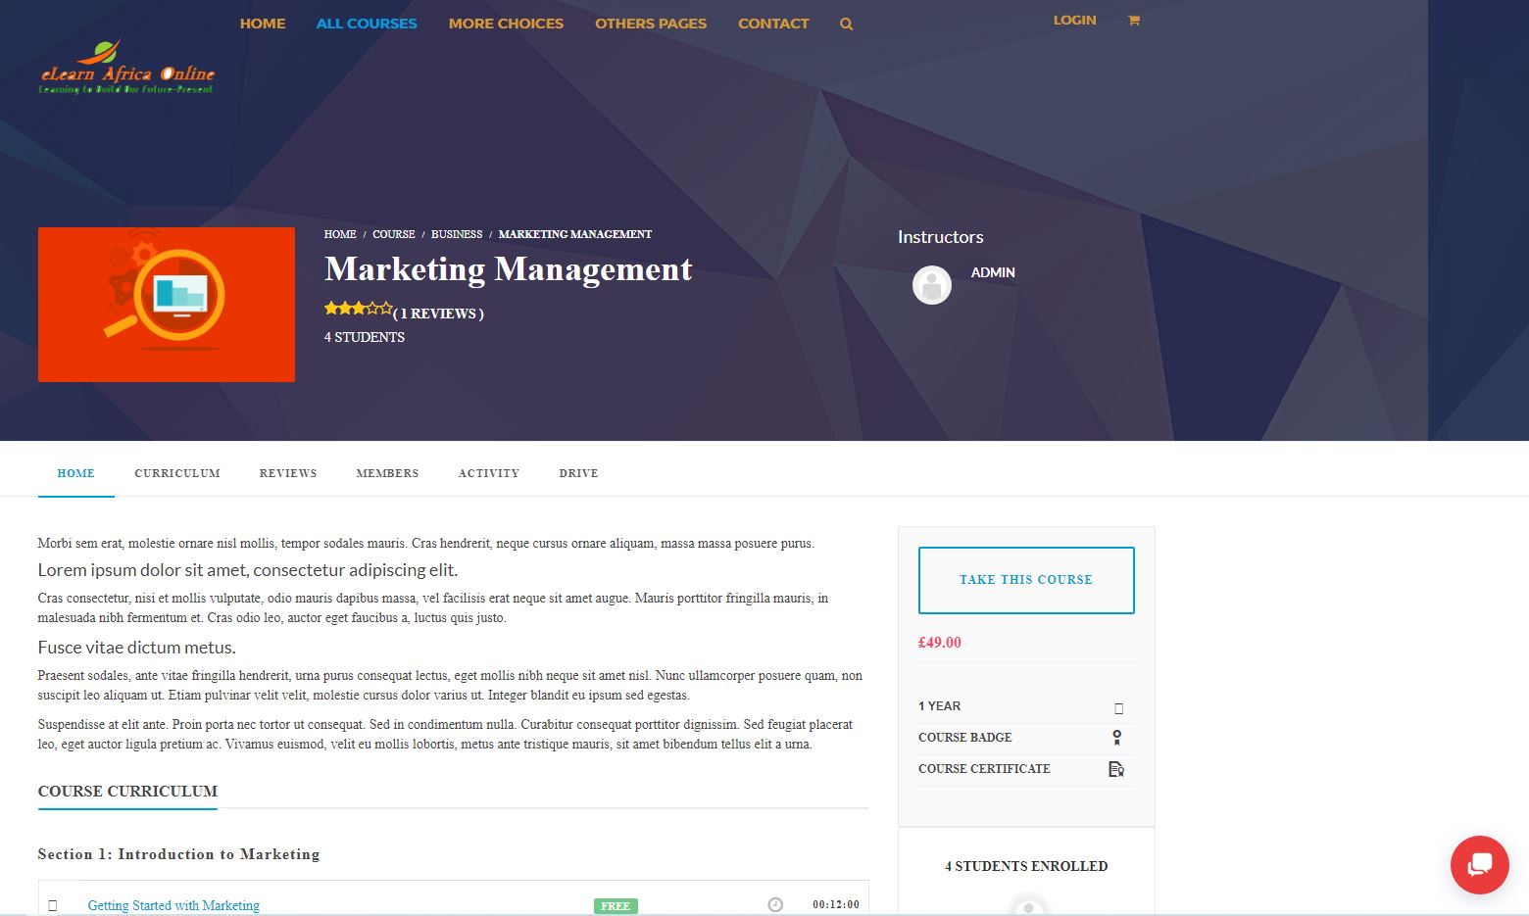Click the Admin instructor avatar
The height and width of the screenshot is (916, 1529).
coord(932,285)
